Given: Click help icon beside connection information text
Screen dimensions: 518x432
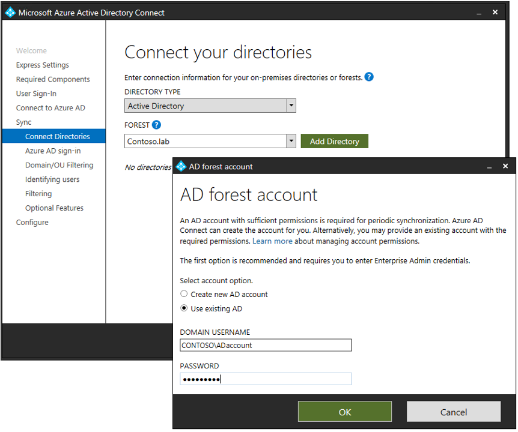Looking at the screenshot, I should click(x=369, y=77).
